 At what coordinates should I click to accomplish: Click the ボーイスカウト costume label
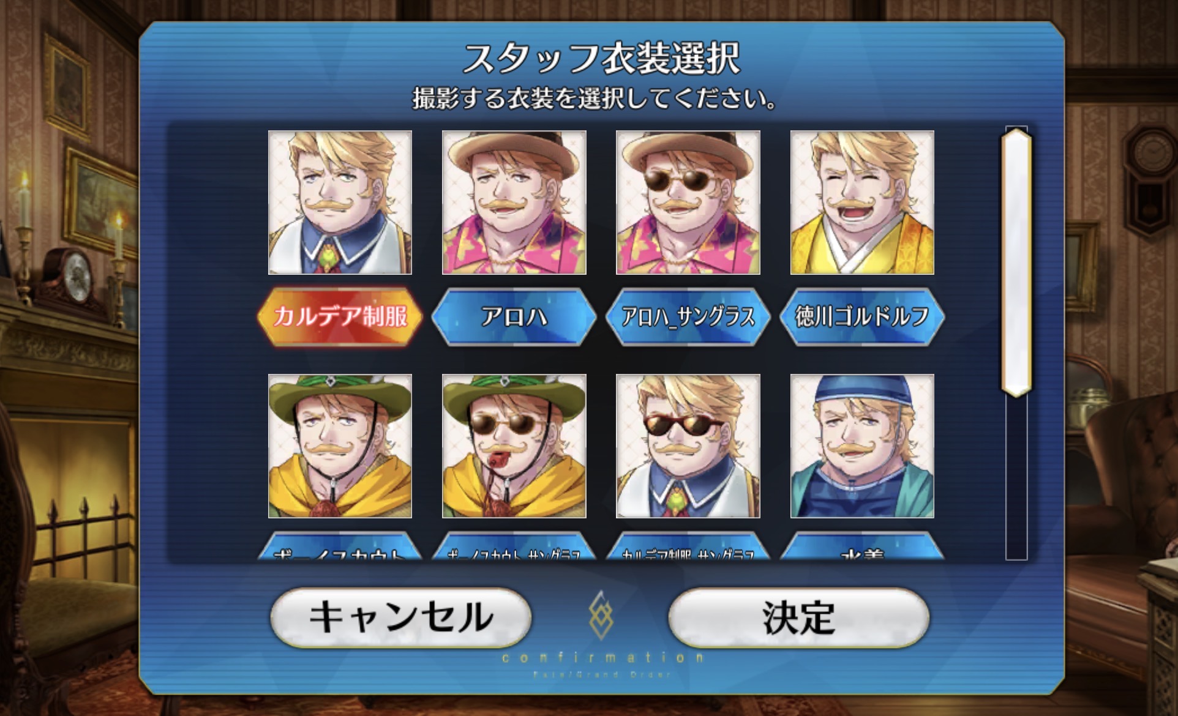point(340,546)
